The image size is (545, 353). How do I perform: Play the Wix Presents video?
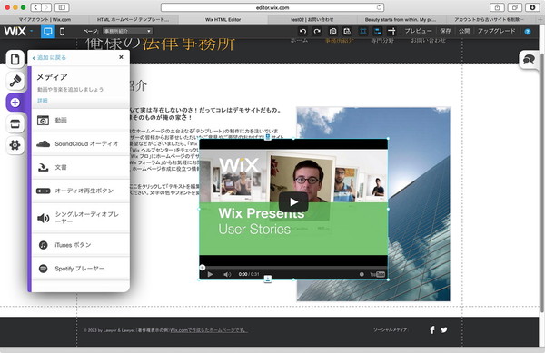pyautogui.click(x=293, y=202)
